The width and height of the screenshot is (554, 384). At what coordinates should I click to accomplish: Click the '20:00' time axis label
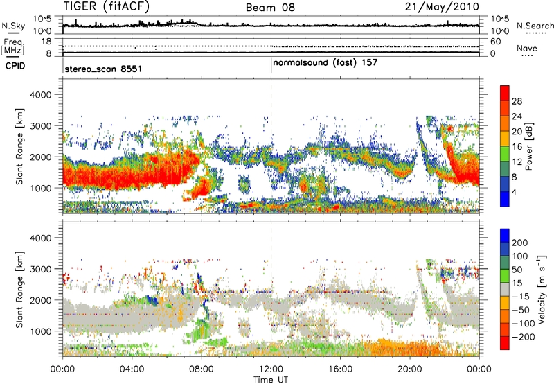[x=410, y=369]
